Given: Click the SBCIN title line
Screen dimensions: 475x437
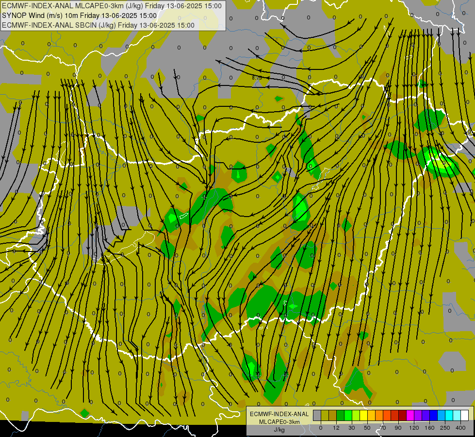Looking at the screenshot, I should [x=98, y=25].
